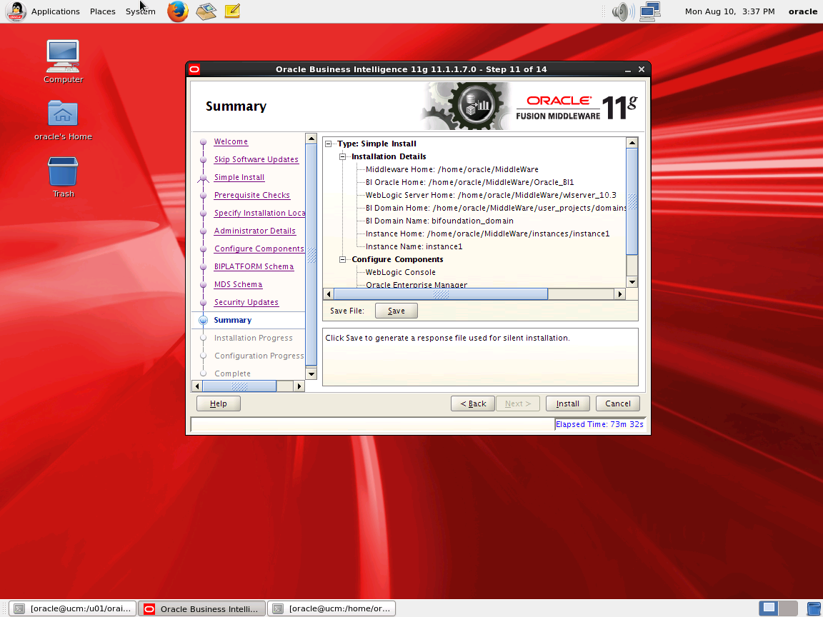The width and height of the screenshot is (823, 617).
Task: Go to the Administrator Details step
Action: [254, 231]
